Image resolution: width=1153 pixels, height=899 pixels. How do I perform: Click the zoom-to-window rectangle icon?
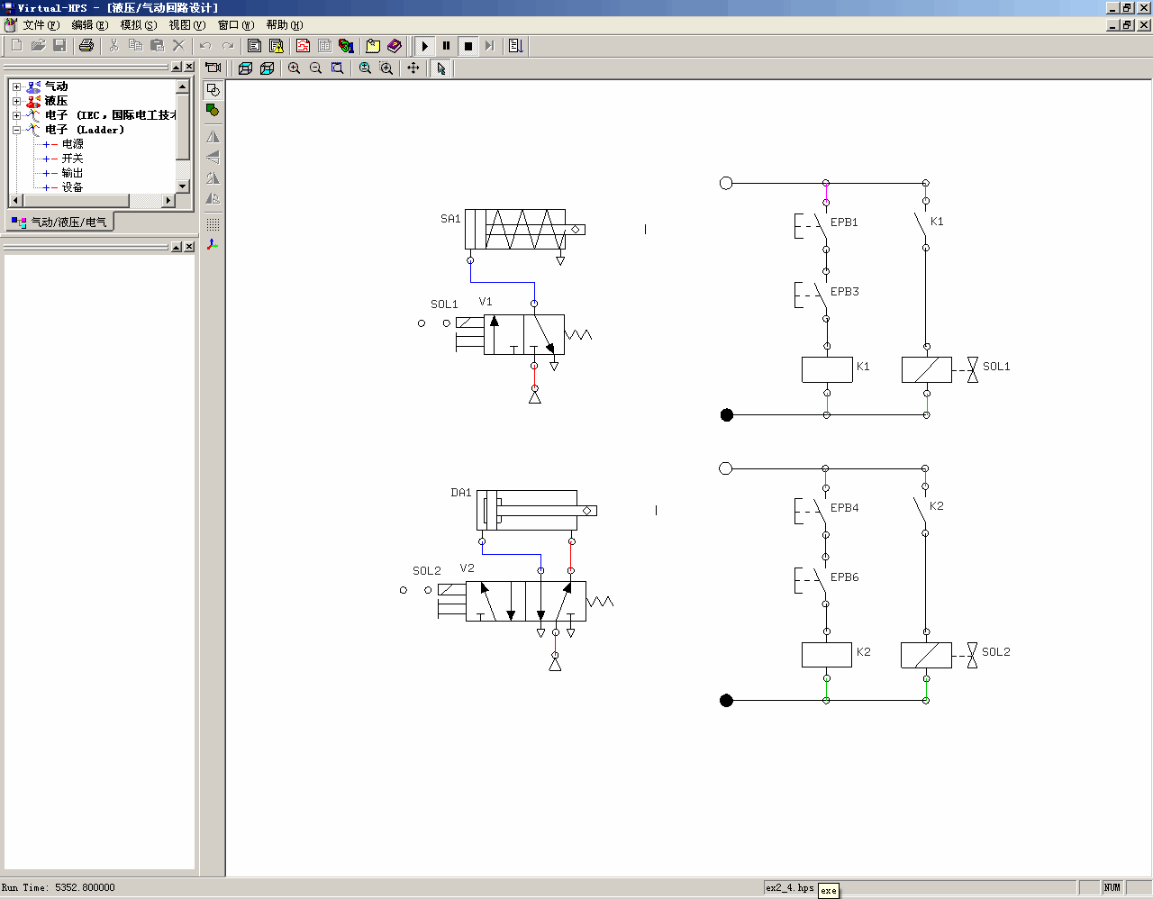click(x=337, y=68)
